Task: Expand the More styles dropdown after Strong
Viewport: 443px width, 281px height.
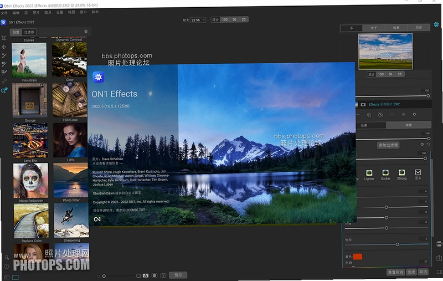Action: tap(418, 172)
